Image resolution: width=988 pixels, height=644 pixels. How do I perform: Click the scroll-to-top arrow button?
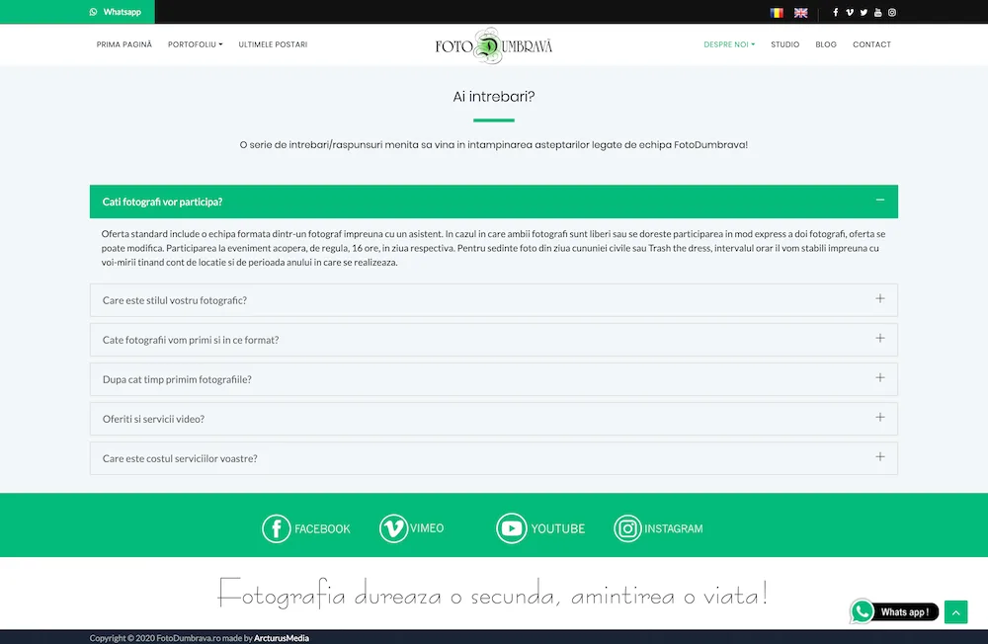click(x=955, y=612)
